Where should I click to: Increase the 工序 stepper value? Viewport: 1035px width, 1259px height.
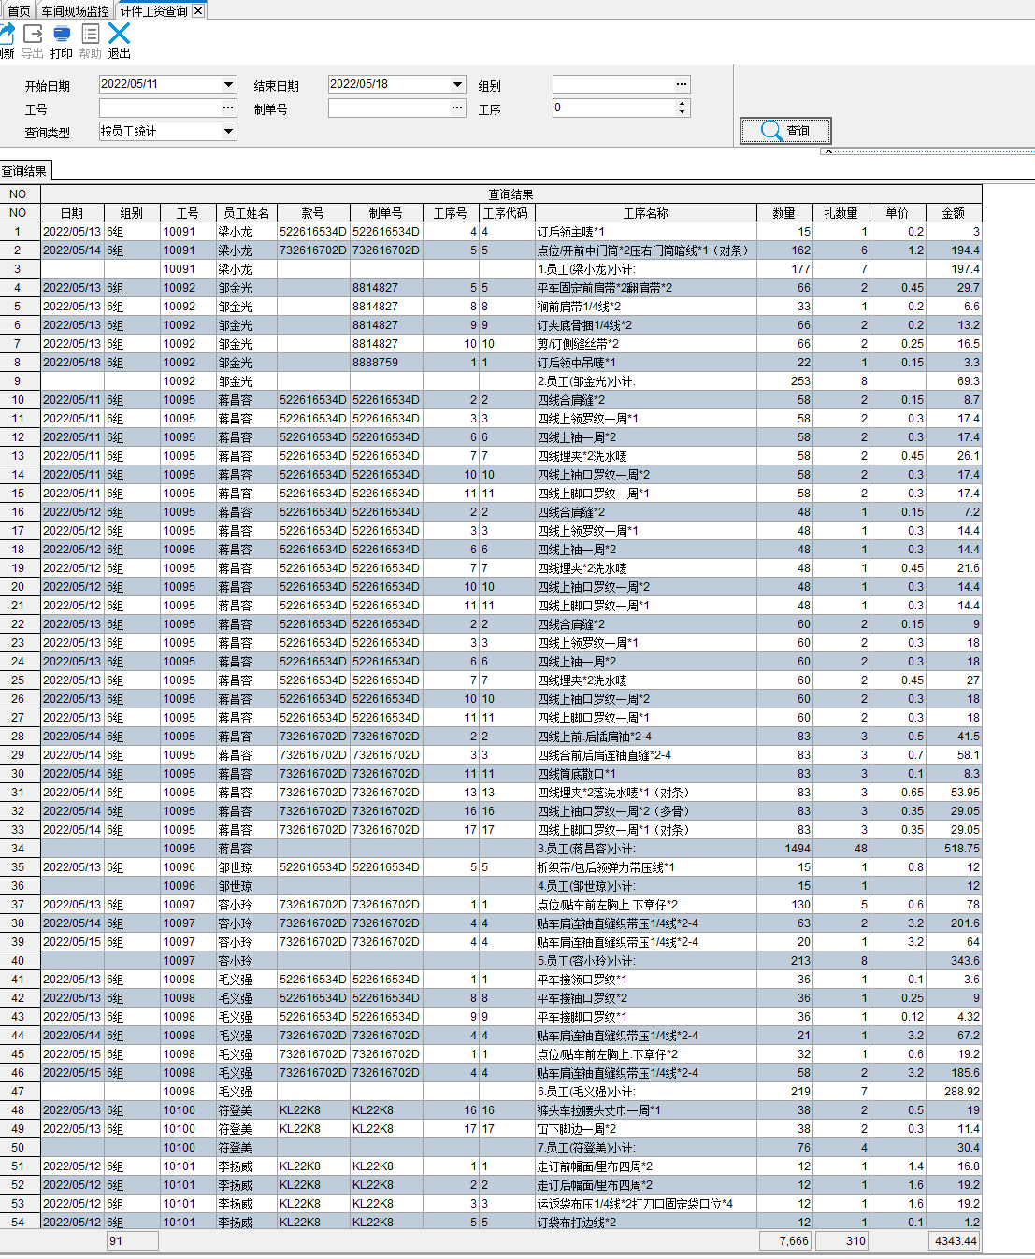[x=683, y=104]
